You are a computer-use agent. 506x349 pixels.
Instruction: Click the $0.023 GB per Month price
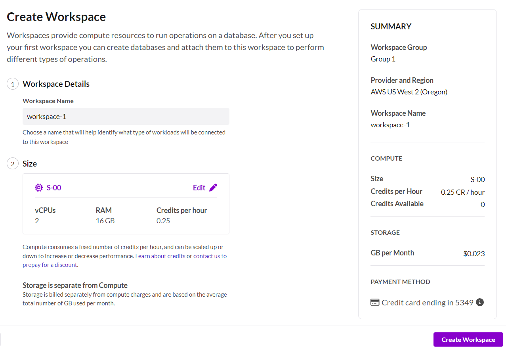point(474,254)
